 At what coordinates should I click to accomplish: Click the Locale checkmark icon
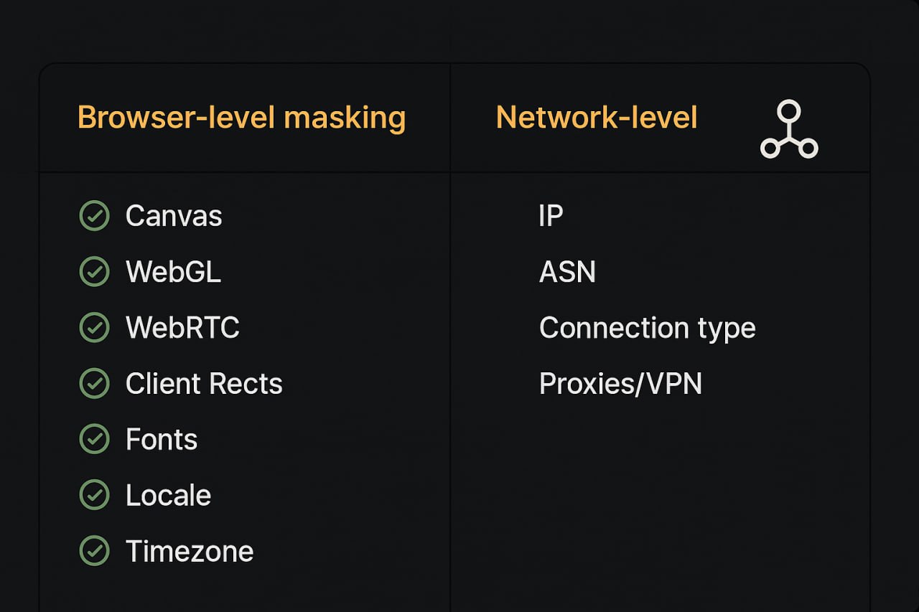click(94, 495)
